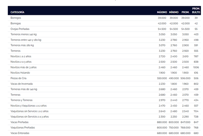Viewport: 203px width, 136px height.
Task: Click Vaquillonas sin Servicio 2 a 3 años
Action: click(x=30, y=117)
